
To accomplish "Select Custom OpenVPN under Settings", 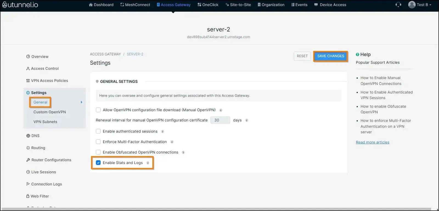I will [50, 112].
